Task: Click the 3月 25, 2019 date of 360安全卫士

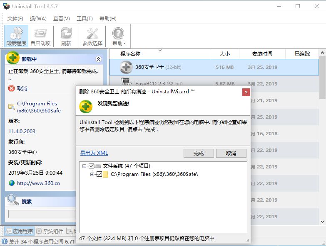Action: (263, 67)
